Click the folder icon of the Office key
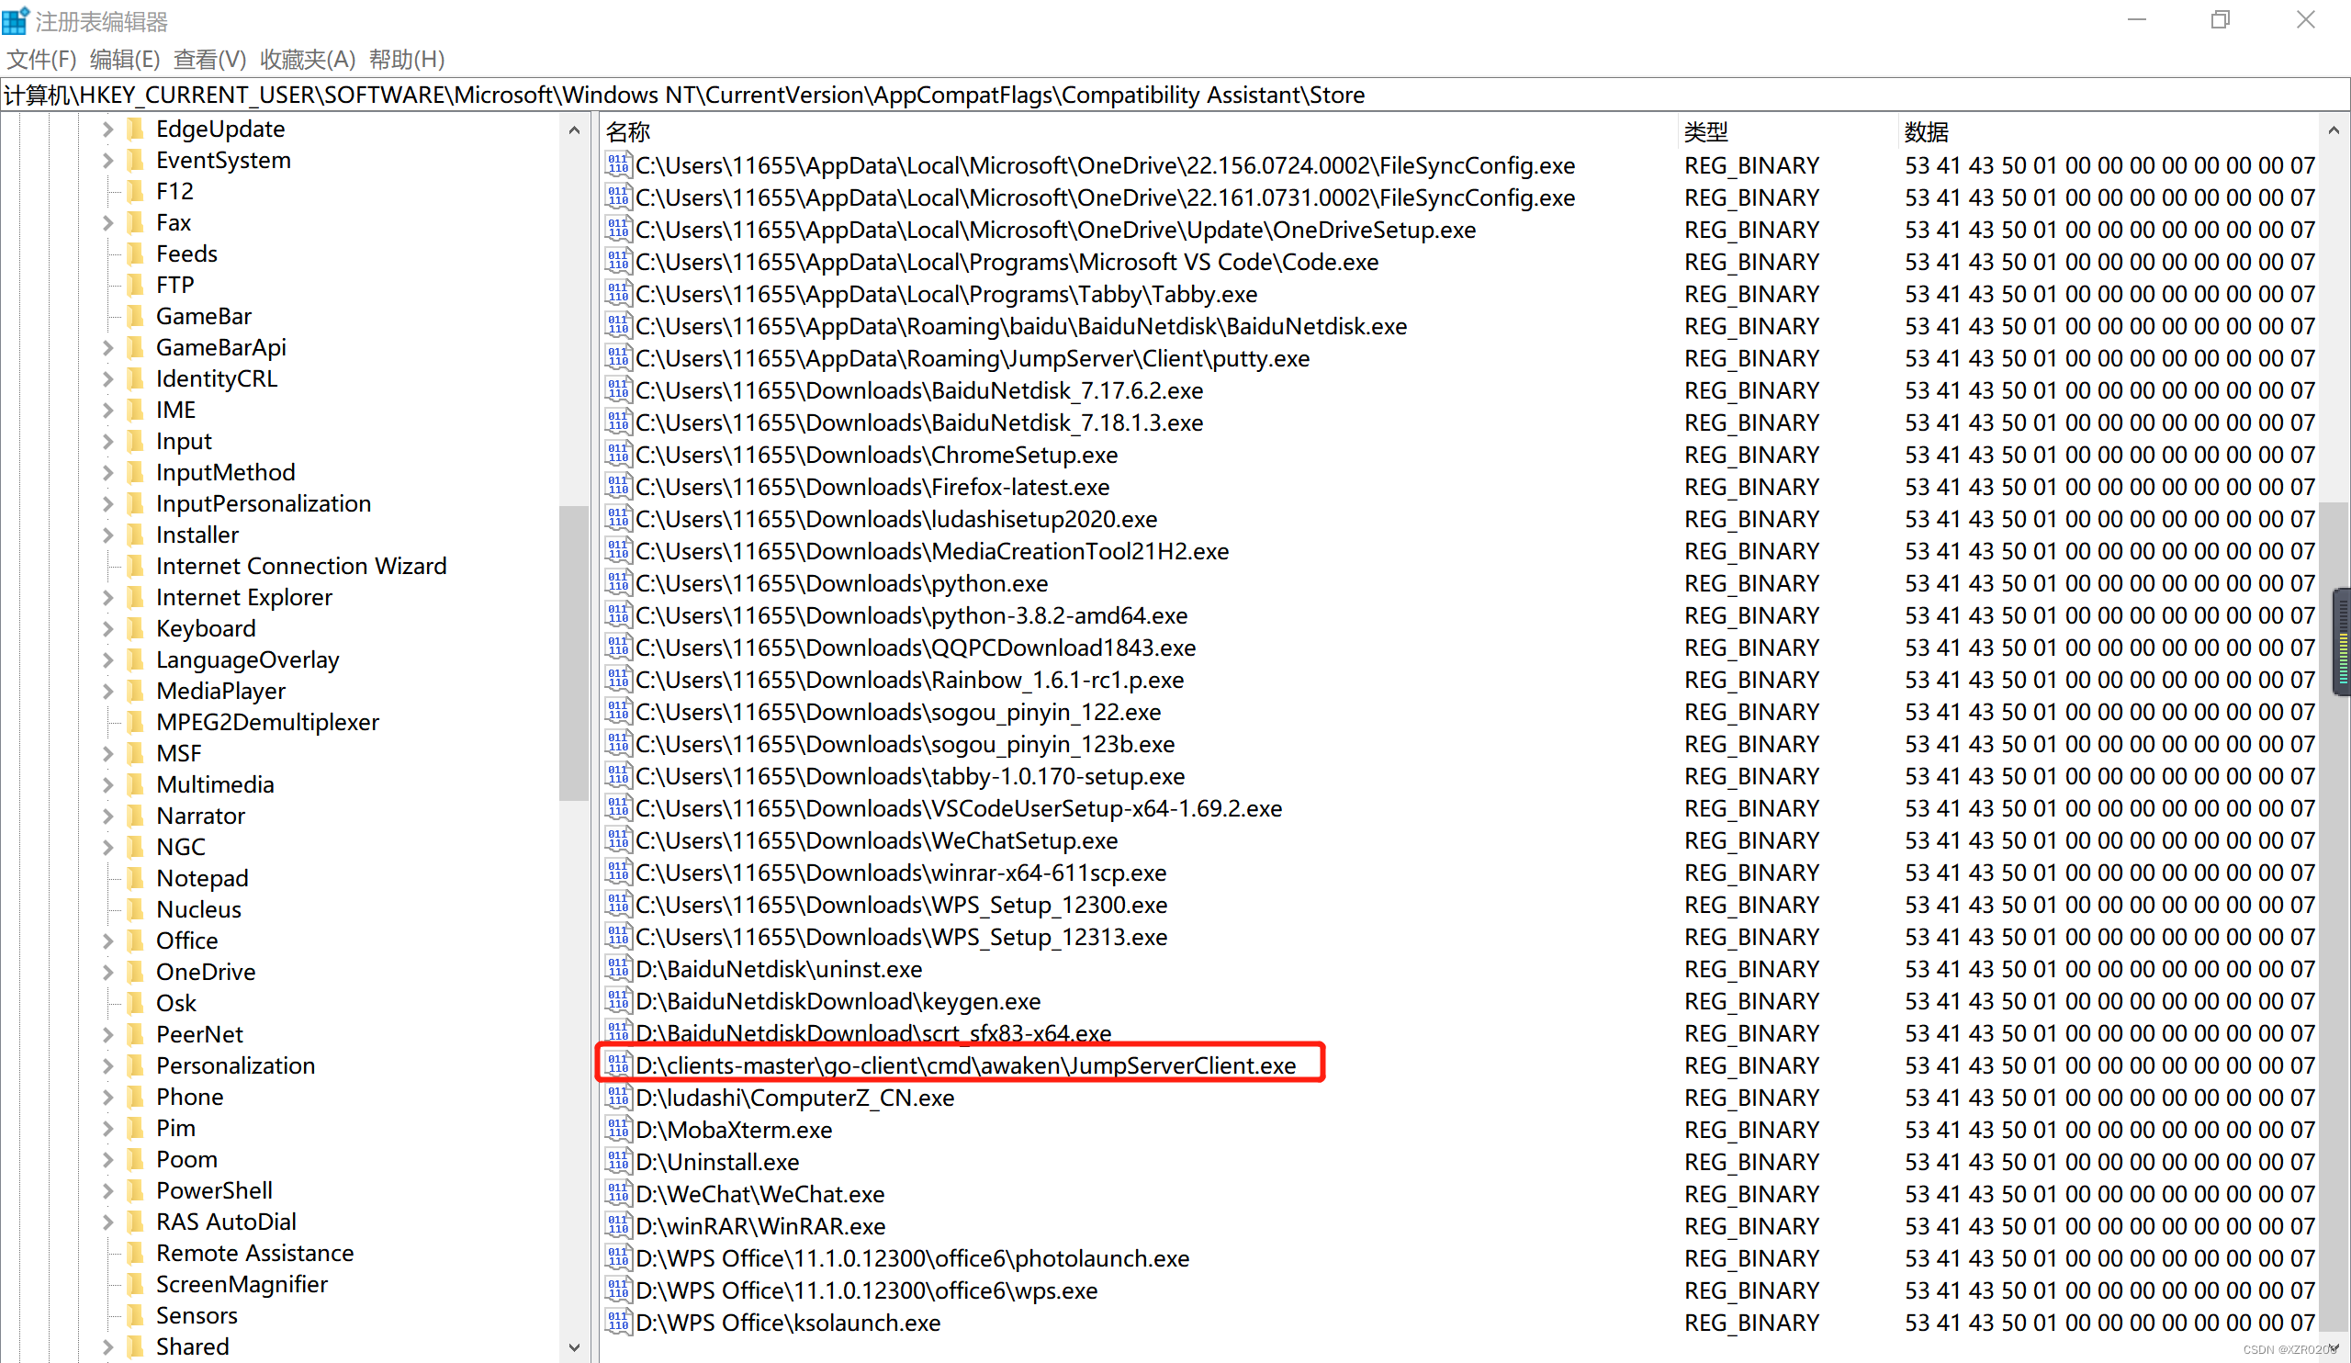2351x1363 pixels. click(x=136, y=941)
